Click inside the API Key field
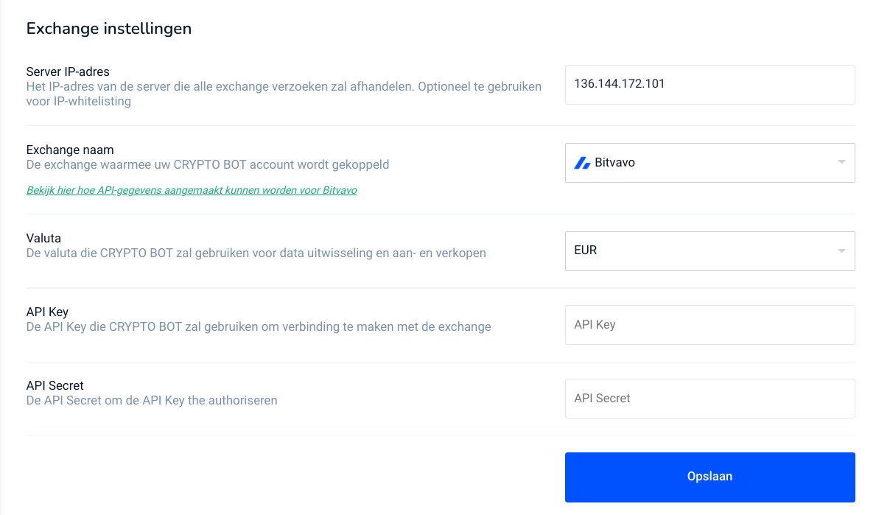The height and width of the screenshot is (515, 876). [709, 324]
